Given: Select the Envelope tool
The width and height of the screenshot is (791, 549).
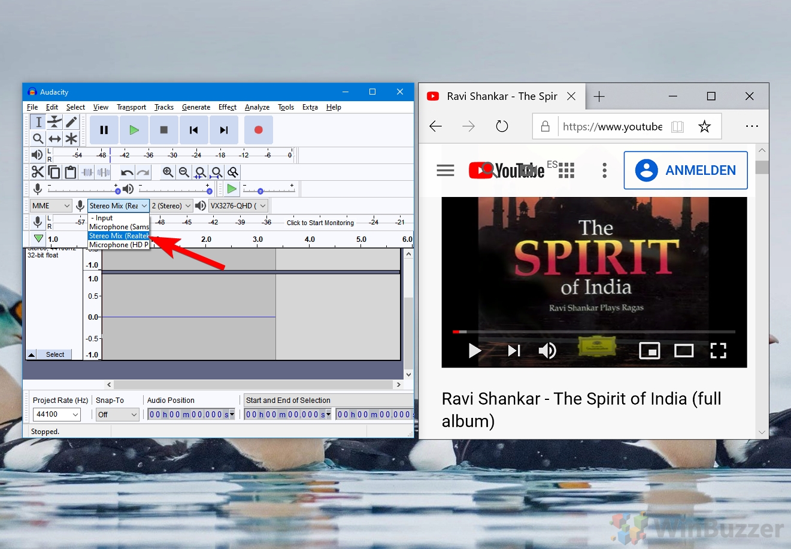Looking at the screenshot, I should [54, 122].
